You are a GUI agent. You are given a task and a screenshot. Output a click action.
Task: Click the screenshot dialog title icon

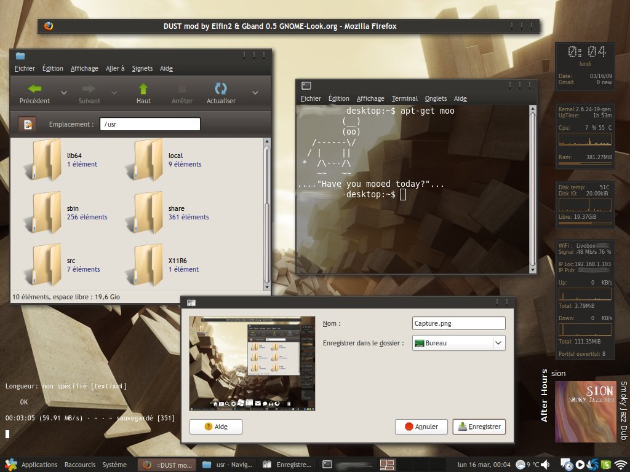(x=191, y=302)
